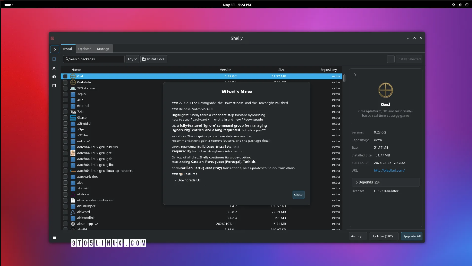Click the Install Selected button
This screenshot has width=472, height=266.
[x=409, y=59]
